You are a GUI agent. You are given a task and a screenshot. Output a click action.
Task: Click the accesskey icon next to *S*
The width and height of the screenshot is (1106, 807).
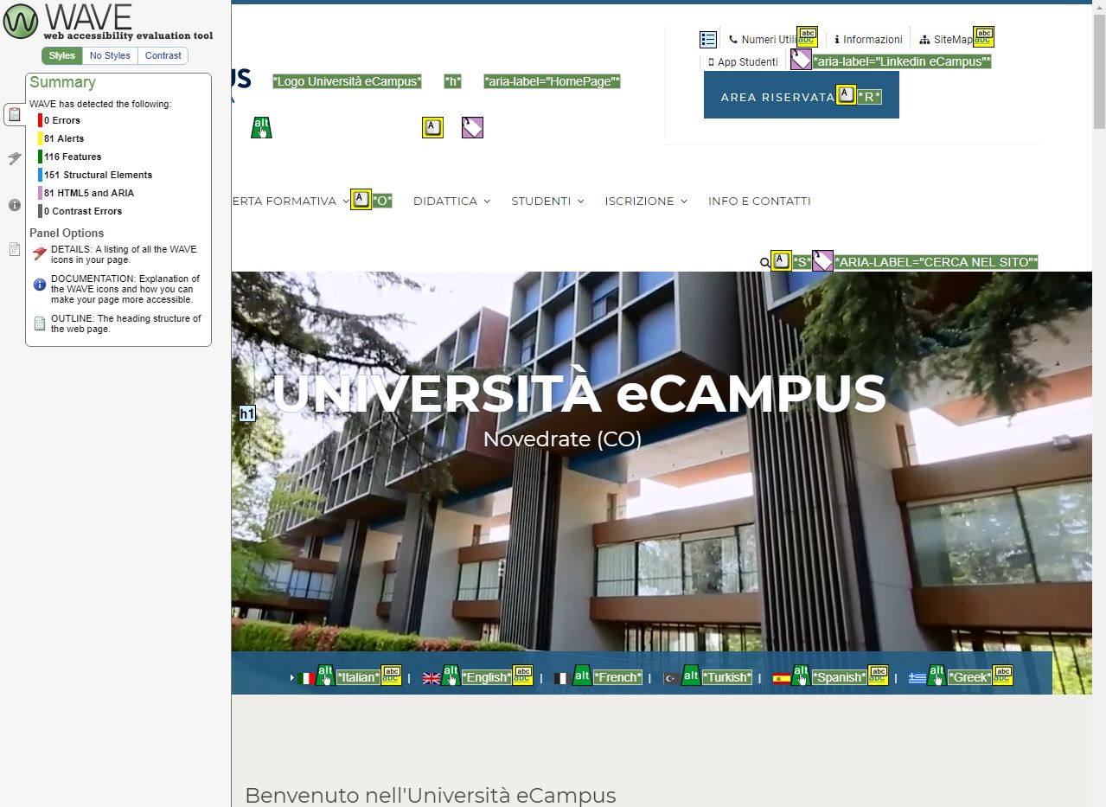pos(781,260)
